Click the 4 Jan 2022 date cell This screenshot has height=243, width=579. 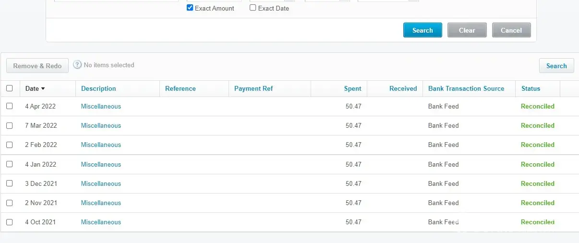40,164
